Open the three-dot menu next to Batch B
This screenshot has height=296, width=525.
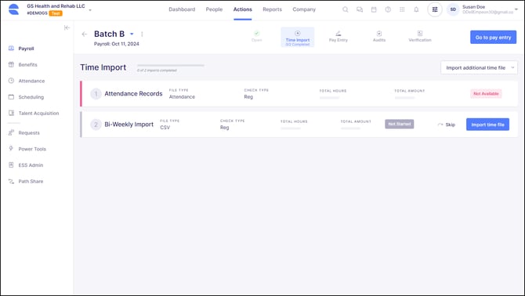(142, 34)
